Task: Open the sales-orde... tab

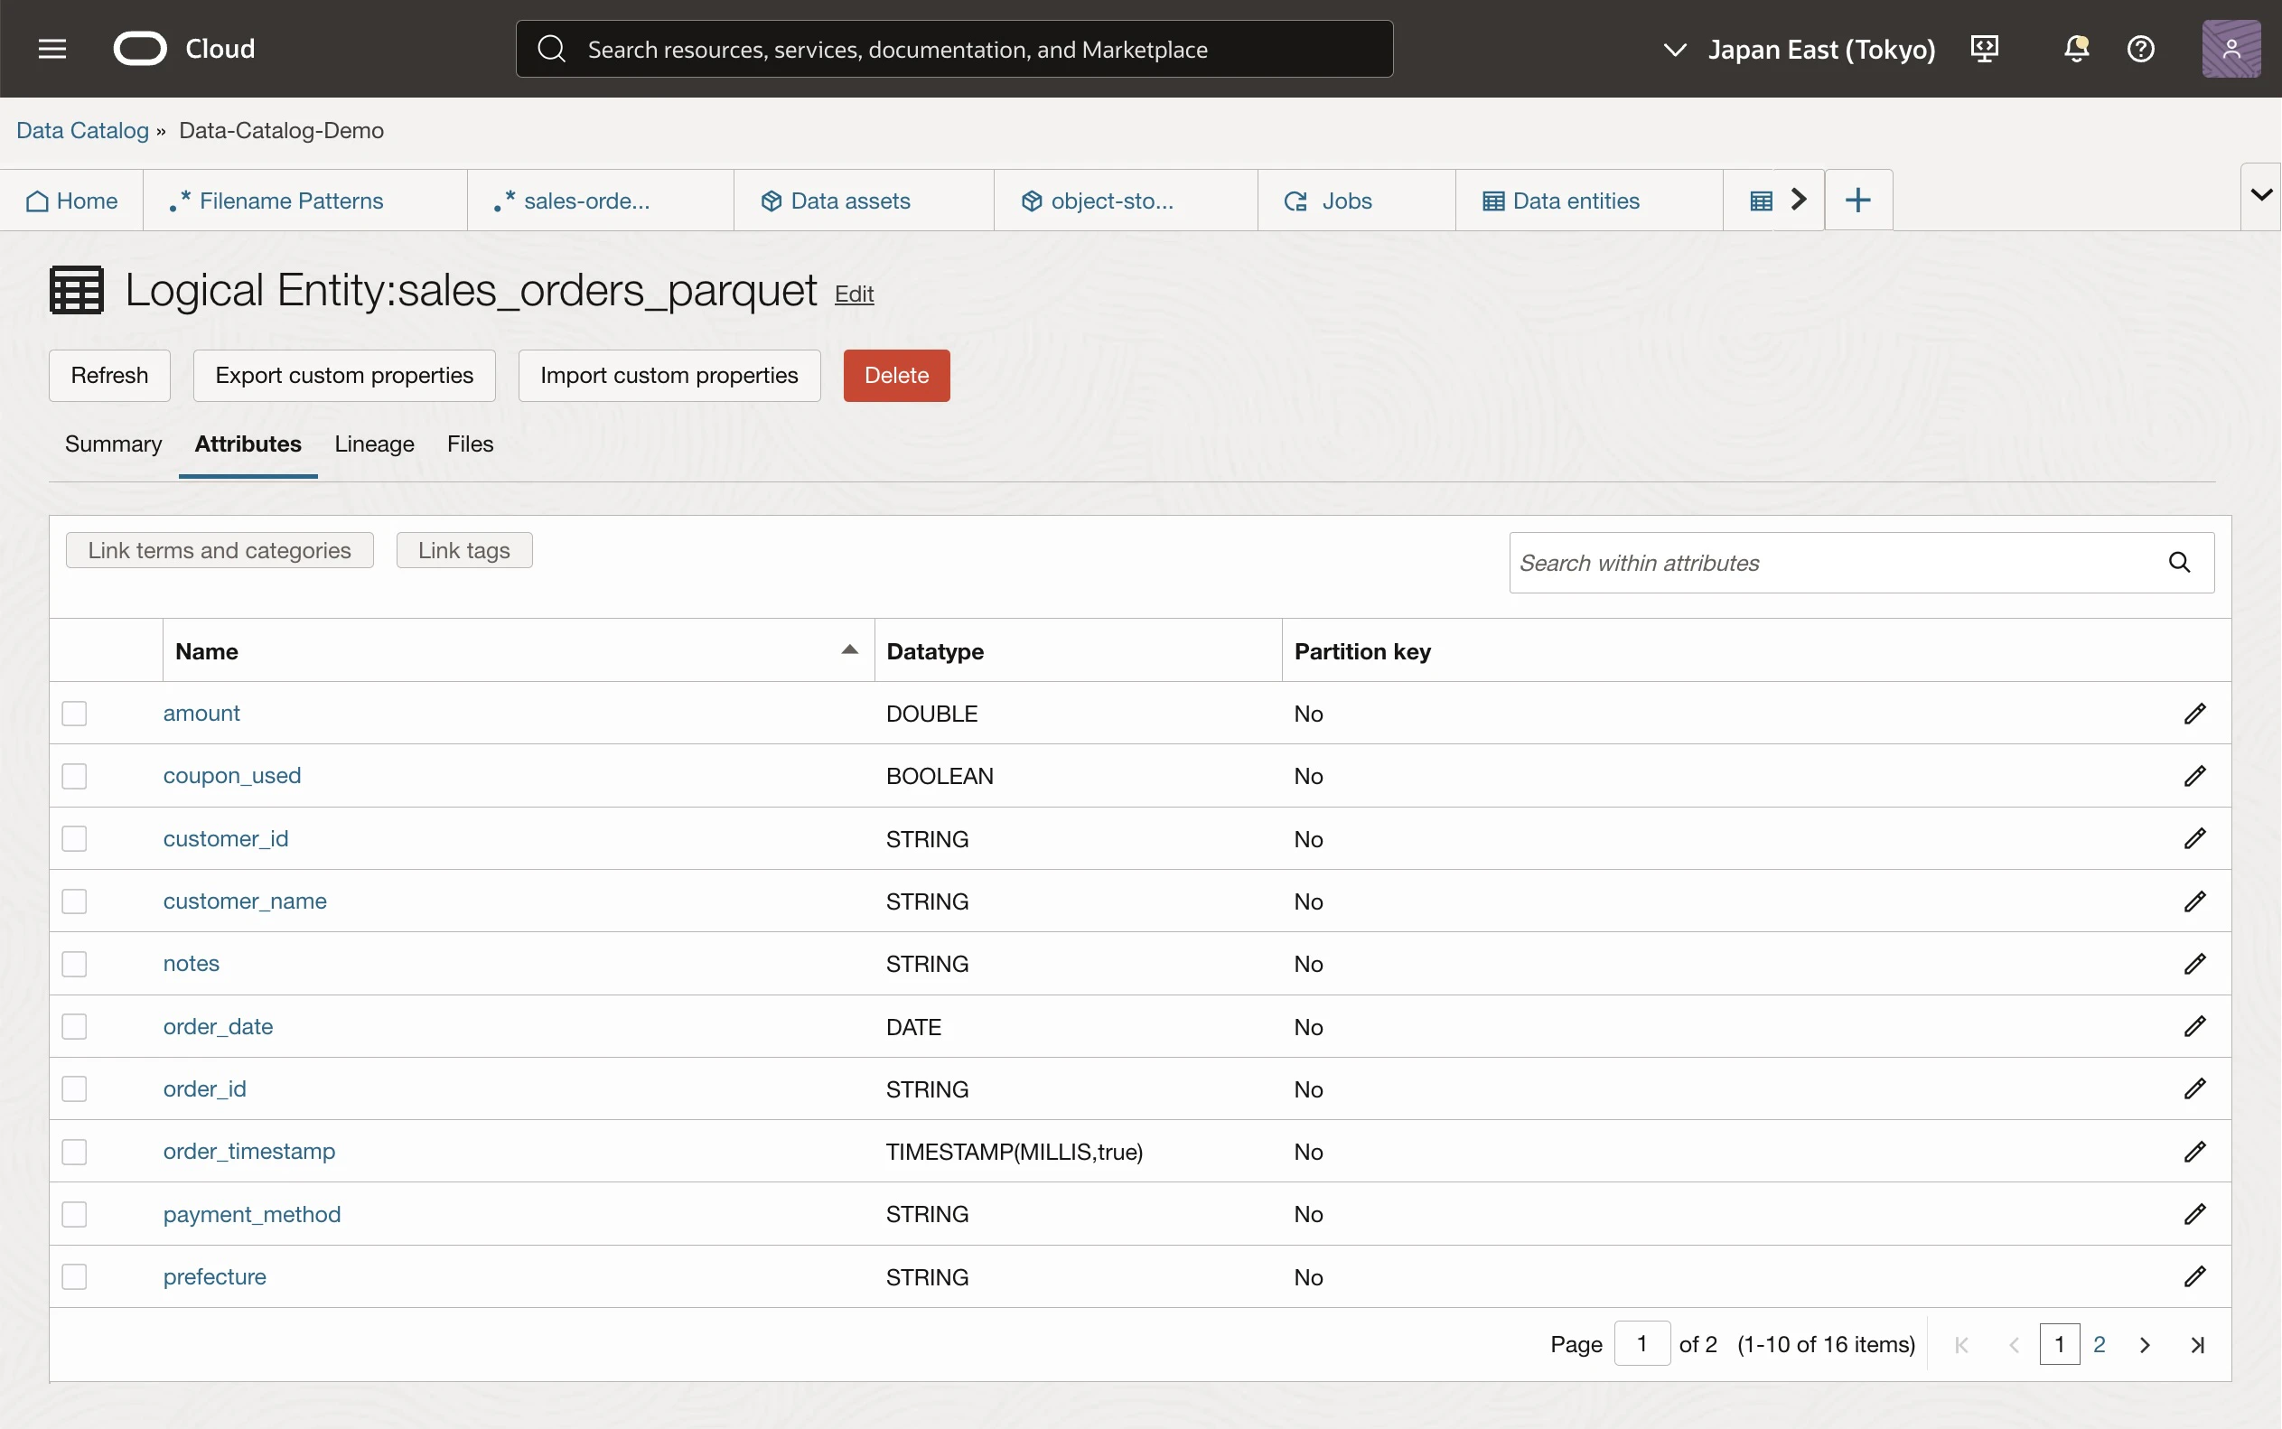Action: (x=600, y=201)
